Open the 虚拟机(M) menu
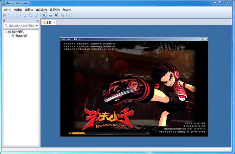This screenshot has height=154, width=235. [x=41, y=10]
